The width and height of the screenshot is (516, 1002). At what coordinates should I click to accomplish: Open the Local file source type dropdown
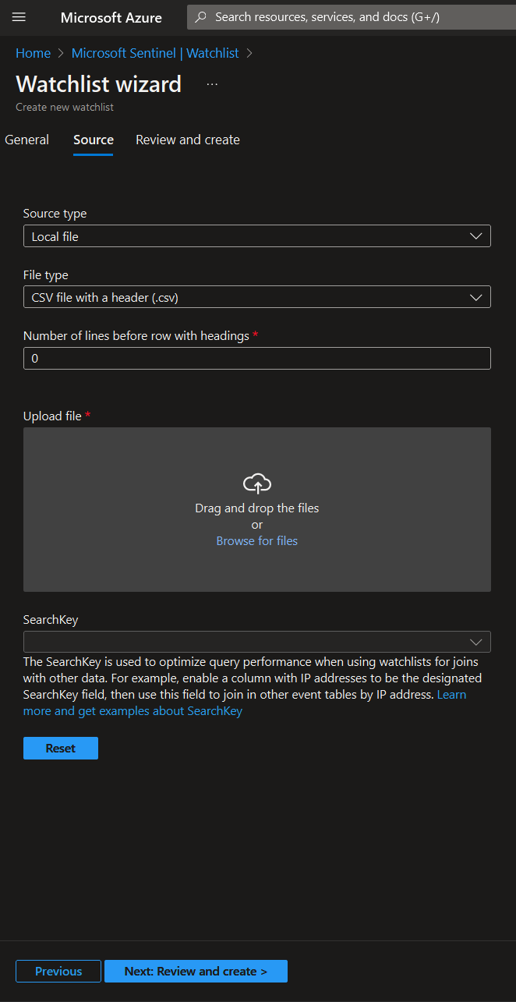coord(242,236)
